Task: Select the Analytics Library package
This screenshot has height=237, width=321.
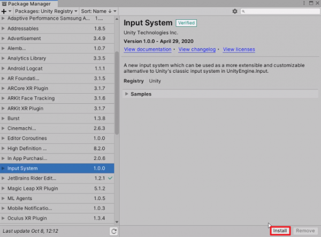Action: coord(57,58)
